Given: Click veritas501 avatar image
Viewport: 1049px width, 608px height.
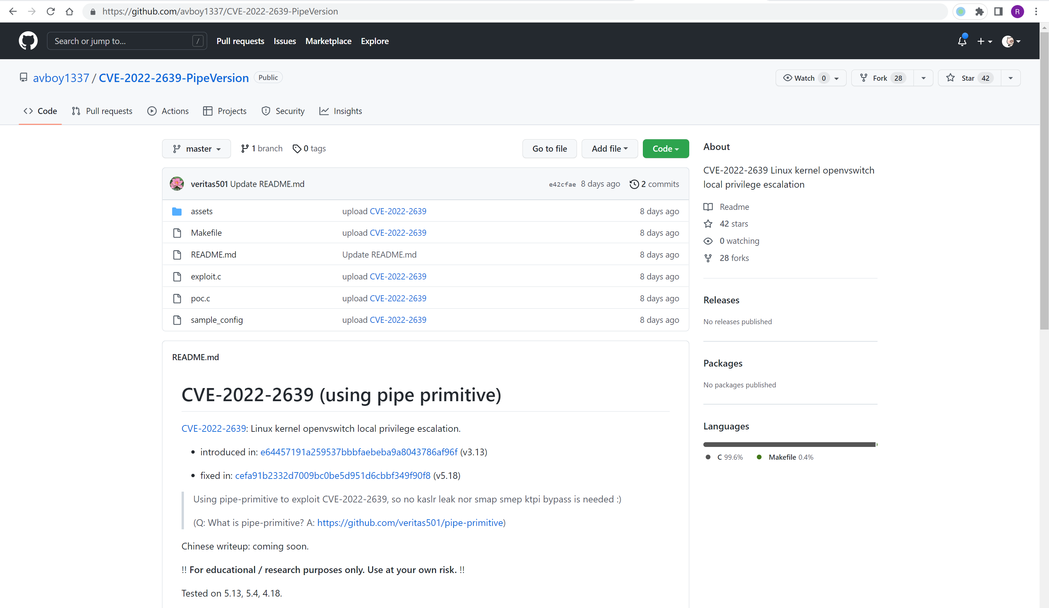Looking at the screenshot, I should 177,184.
